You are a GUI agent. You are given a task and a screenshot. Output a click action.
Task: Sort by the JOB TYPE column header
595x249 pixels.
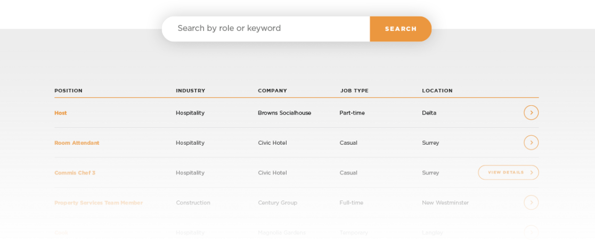pos(354,90)
